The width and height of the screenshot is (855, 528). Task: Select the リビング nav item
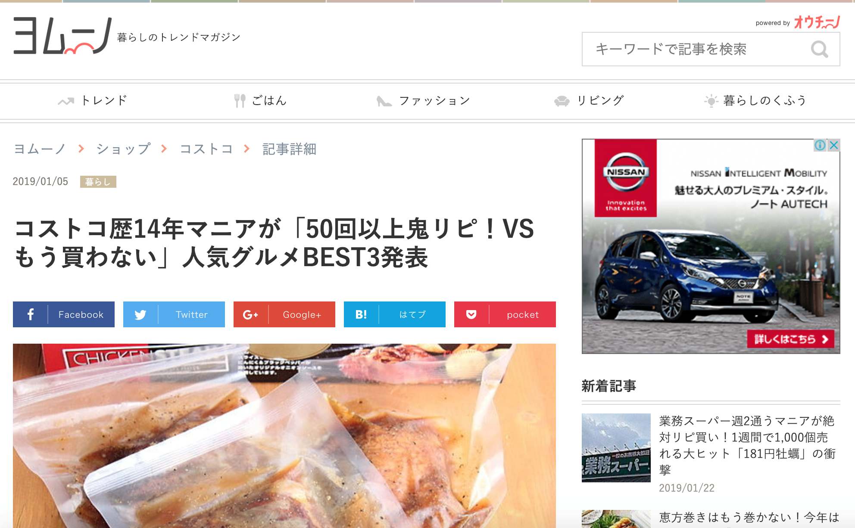tap(589, 101)
